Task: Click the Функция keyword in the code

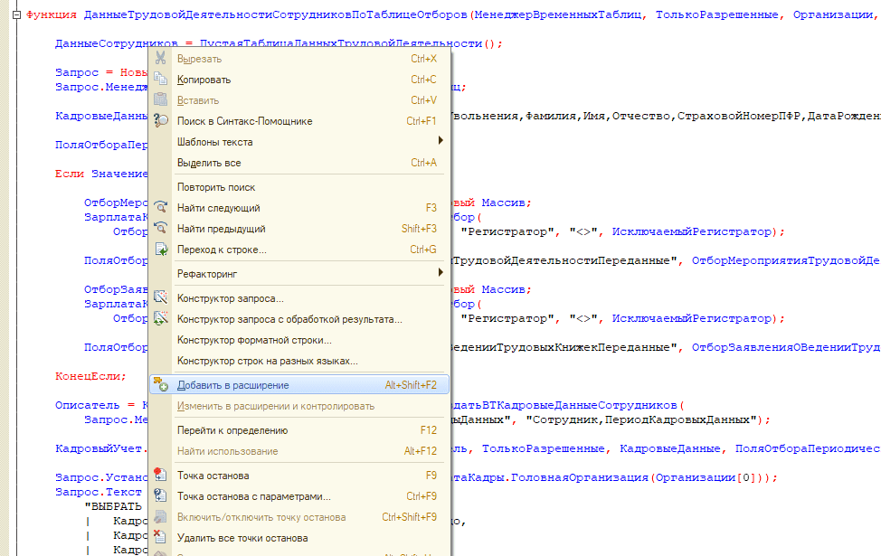Action: coord(52,15)
